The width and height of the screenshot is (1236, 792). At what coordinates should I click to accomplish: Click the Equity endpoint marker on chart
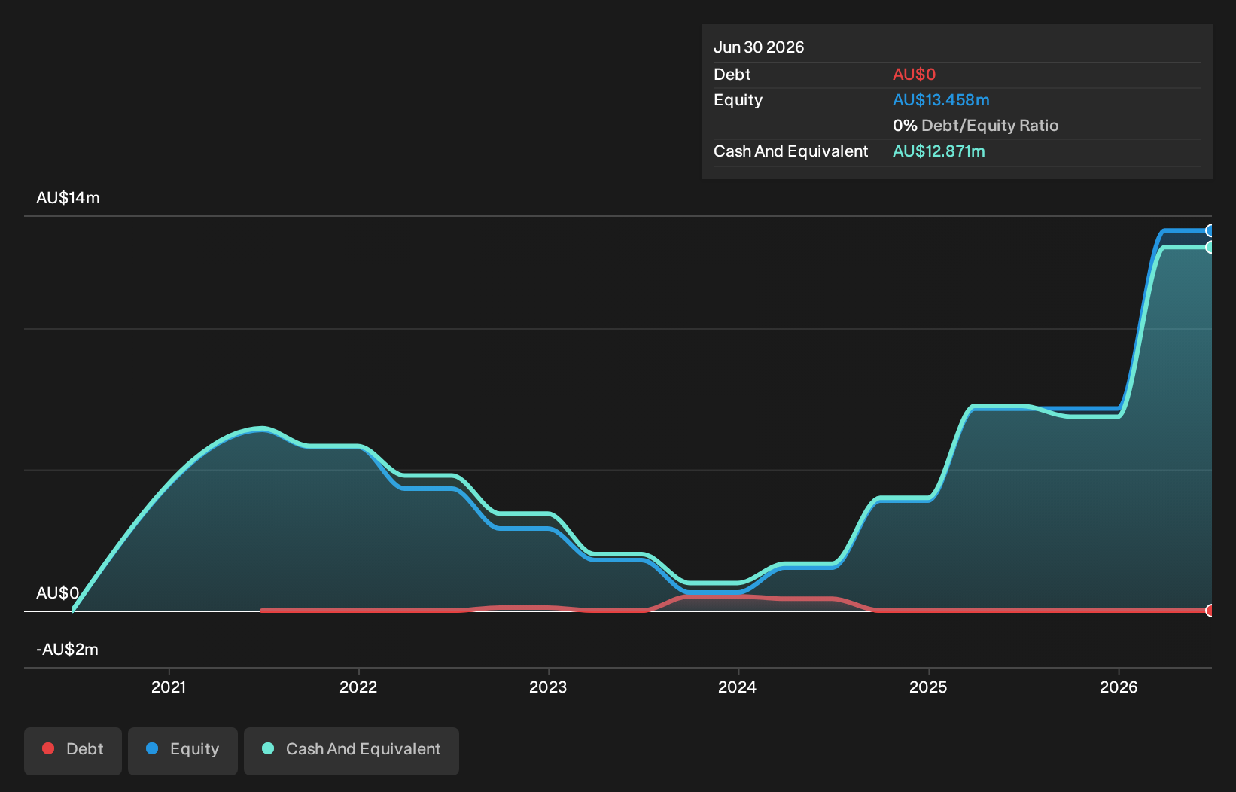coord(1210,231)
